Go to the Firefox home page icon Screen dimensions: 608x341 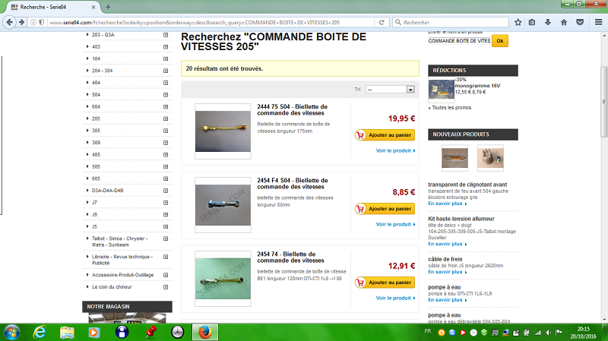click(x=564, y=23)
